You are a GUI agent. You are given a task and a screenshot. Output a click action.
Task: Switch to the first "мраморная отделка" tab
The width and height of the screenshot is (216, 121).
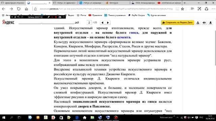point(13,3)
